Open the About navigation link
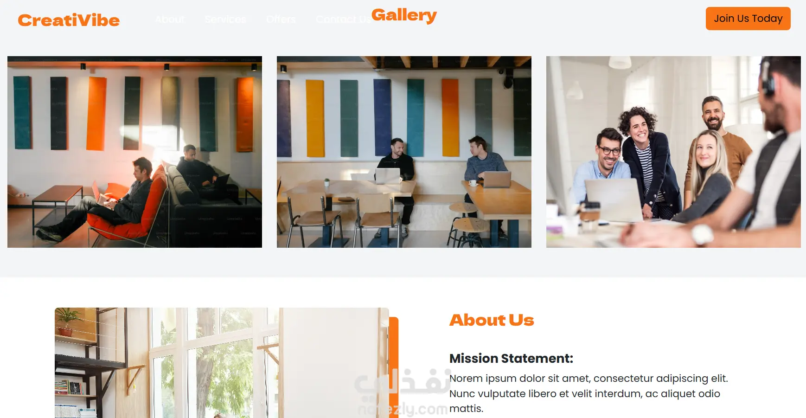Viewport: 806px width, 418px height. pyautogui.click(x=170, y=19)
